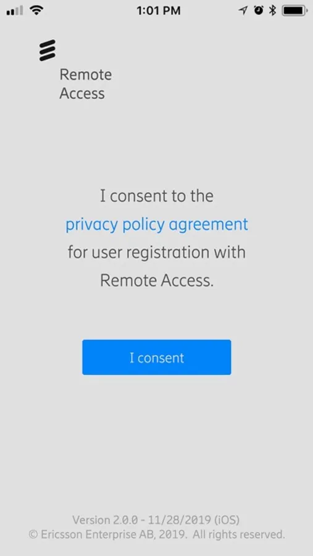Tap the Ericsson logo icon

pos(47,51)
